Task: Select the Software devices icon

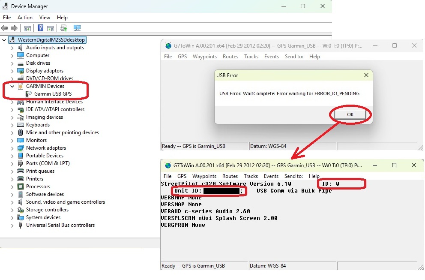Action: pos(21,194)
